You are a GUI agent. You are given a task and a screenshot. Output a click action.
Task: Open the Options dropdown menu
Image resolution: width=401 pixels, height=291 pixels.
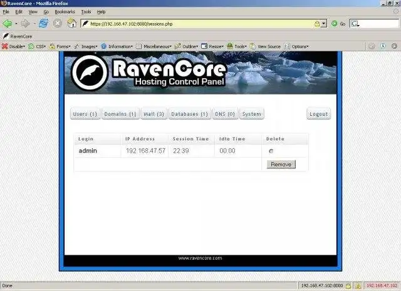[x=296, y=46]
